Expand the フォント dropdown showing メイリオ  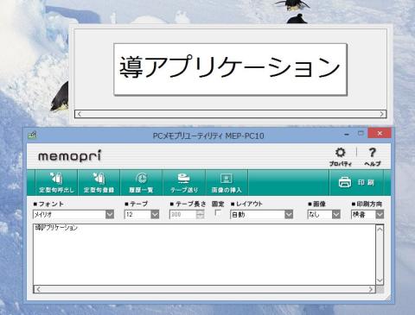(110, 214)
